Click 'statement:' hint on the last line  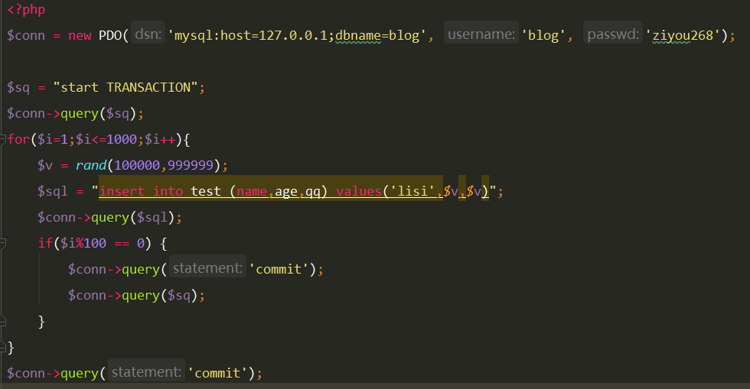click(x=146, y=371)
